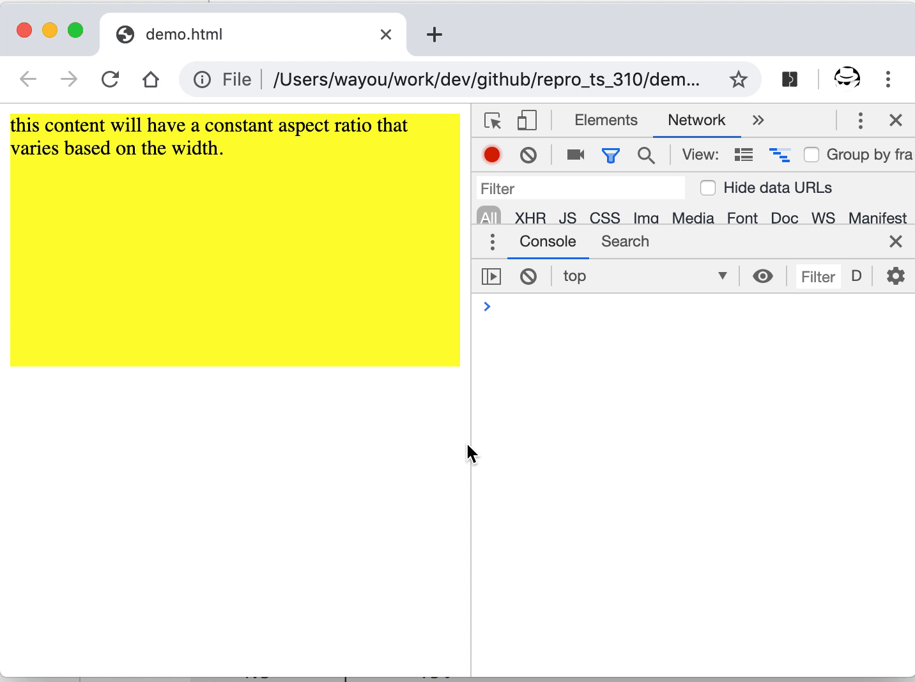The image size is (915, 682).
Task: Show the console sidebar
Action: pos(491,277)
